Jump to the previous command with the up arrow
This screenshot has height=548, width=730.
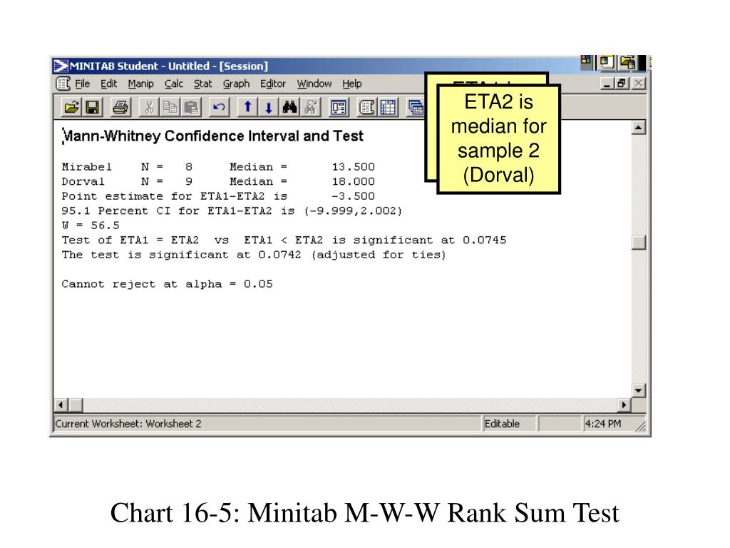click(247, 108)
